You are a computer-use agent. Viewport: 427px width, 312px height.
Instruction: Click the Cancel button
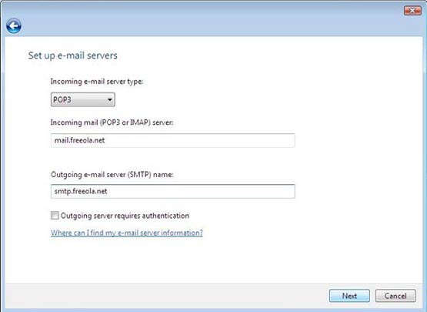point(395,296)
